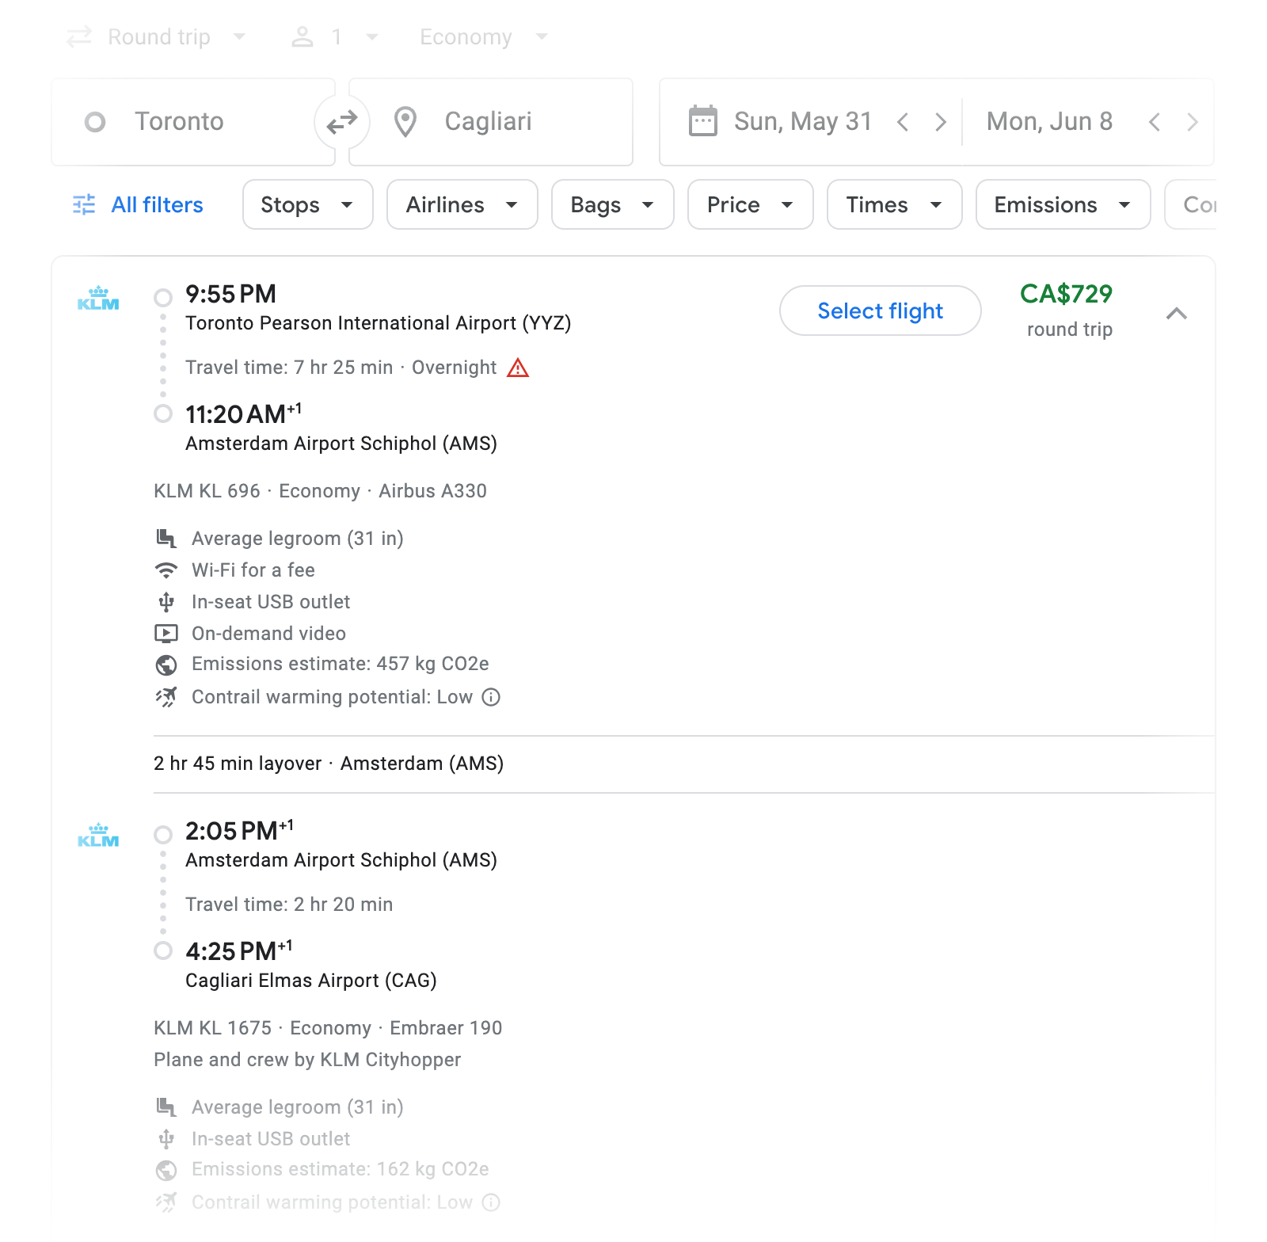Screen dimensions: 1267x1242
Task: Advance departure date to next day
Action: [940, 122]
